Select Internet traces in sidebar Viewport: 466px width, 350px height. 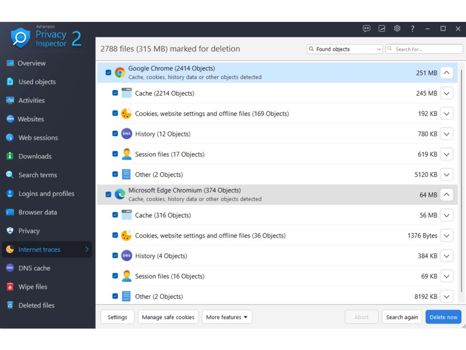47,249
